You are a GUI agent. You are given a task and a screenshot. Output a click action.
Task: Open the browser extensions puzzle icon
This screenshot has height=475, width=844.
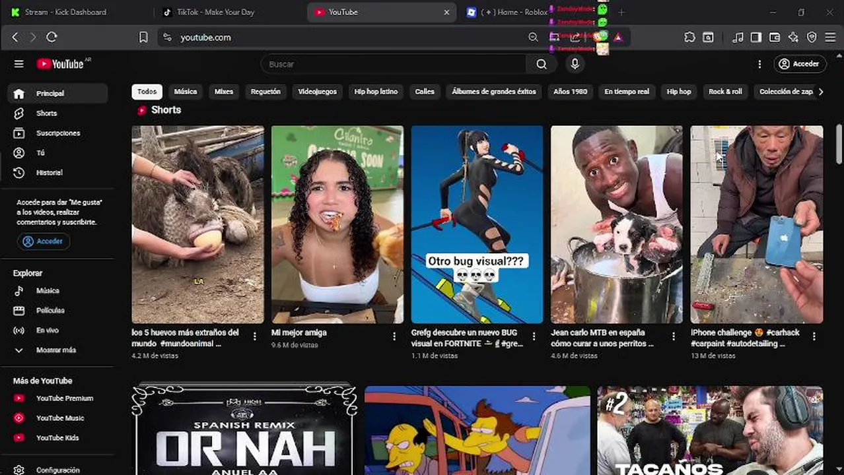[689, 38]
